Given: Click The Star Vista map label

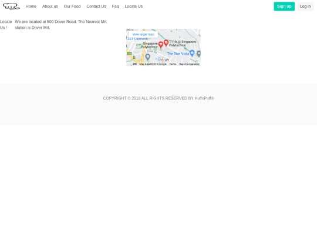Looking at the screenshot, I should click(x=178, y=53).
